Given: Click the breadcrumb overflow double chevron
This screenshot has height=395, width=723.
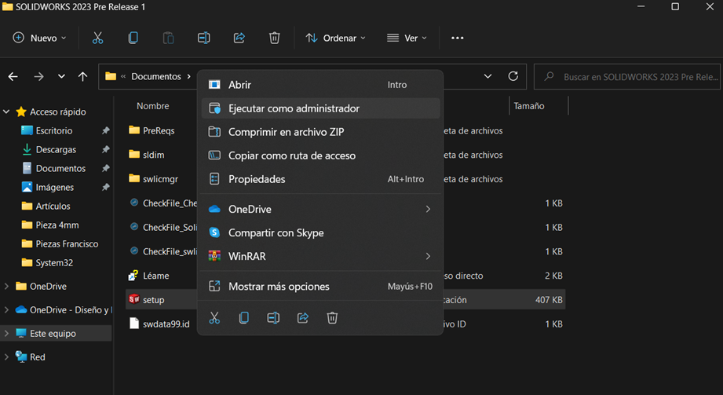Looking at the screenshot, I should pyautogui.click(x=123, y=76).
